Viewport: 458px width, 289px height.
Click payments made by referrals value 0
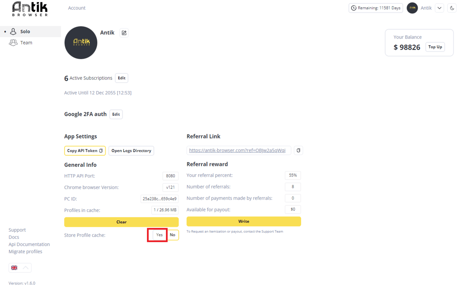(x=293, y=198)
